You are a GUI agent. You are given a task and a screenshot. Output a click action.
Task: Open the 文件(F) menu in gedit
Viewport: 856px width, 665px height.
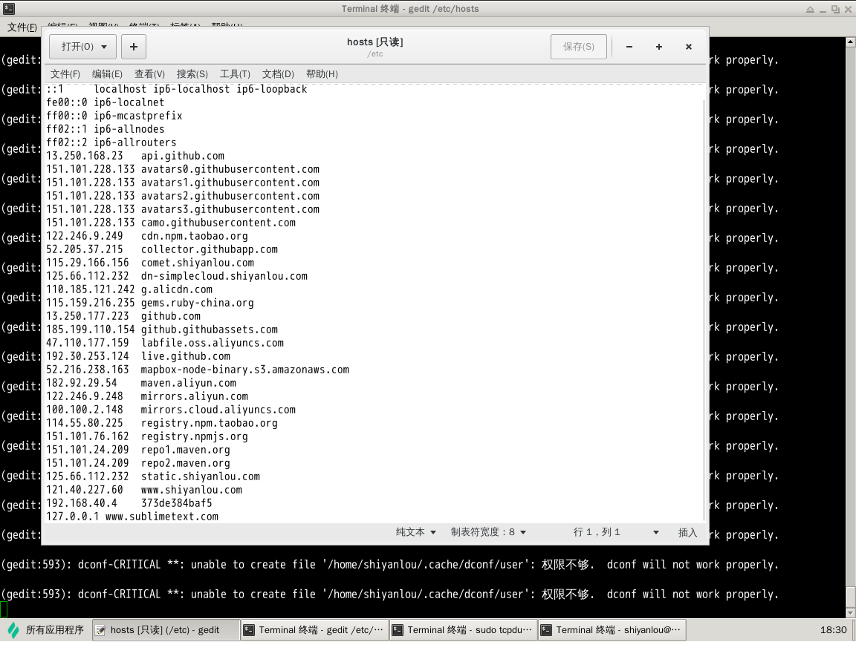coord(65,74)
